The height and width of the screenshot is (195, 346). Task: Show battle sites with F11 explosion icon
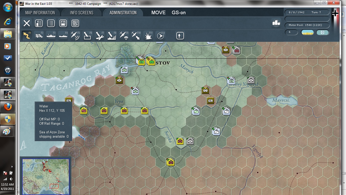click(148, 36)
